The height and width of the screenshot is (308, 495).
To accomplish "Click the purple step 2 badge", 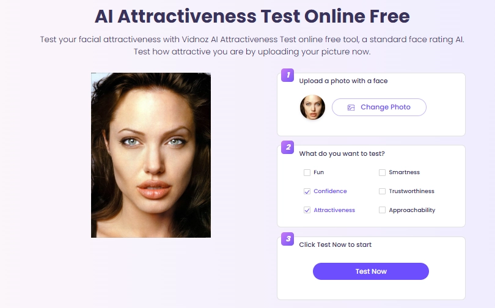I will click(x=288, y=147).
